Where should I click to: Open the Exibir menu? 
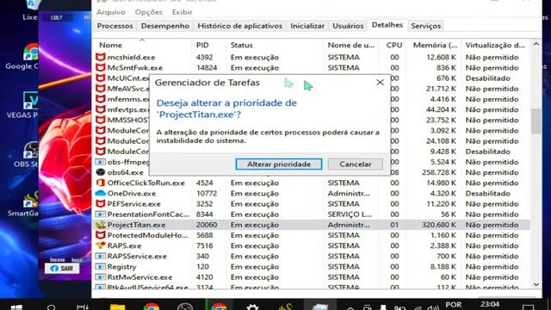pos(182,12)
